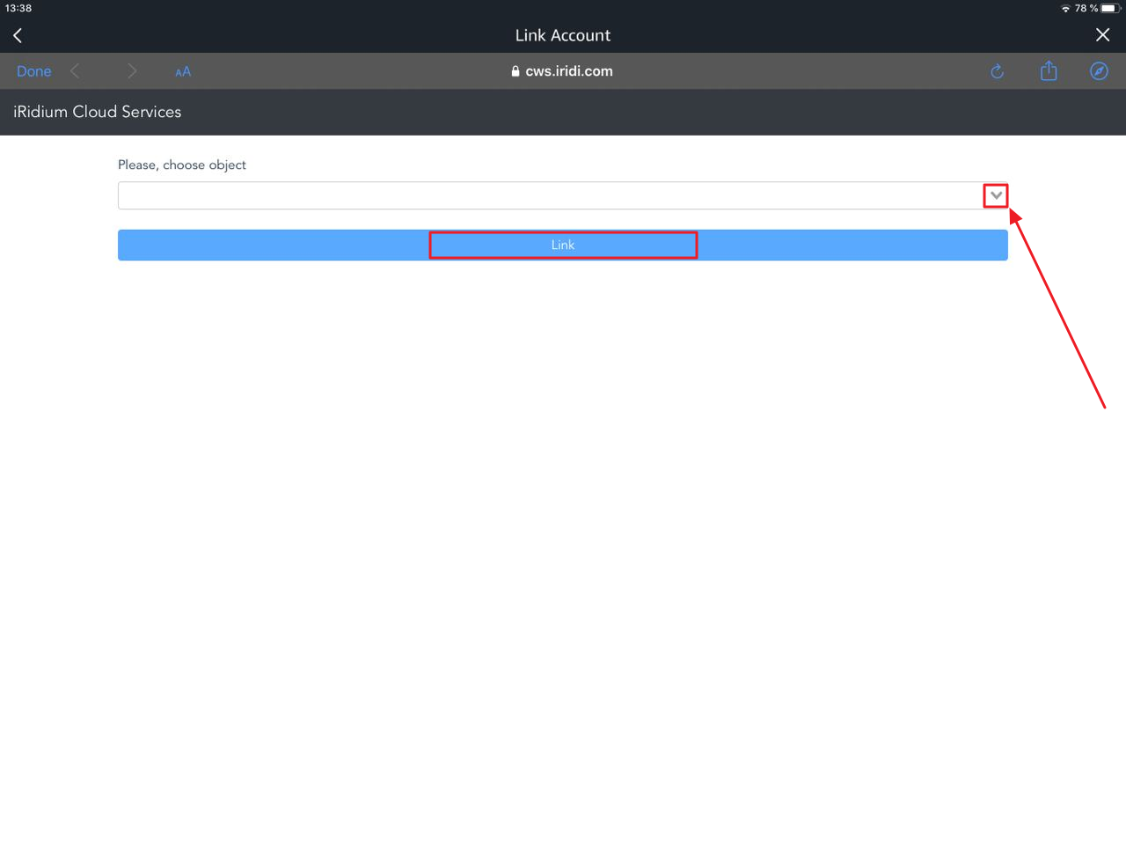Tap the Wi-Fi status icon
The image size is (1126, 845).
[x=1065, y=9]
